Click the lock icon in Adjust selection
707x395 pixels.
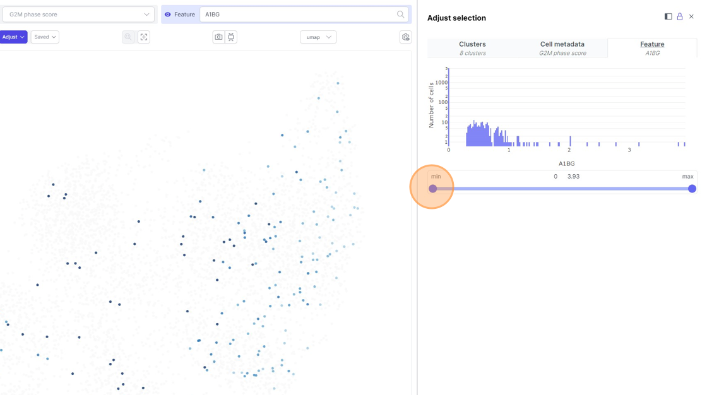(x=680, y=16)
